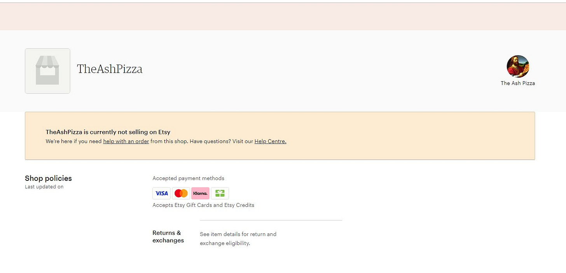Click the TheAshPizza shop name heading
This screenshot has height=273, width=566.
pos(110,69)
